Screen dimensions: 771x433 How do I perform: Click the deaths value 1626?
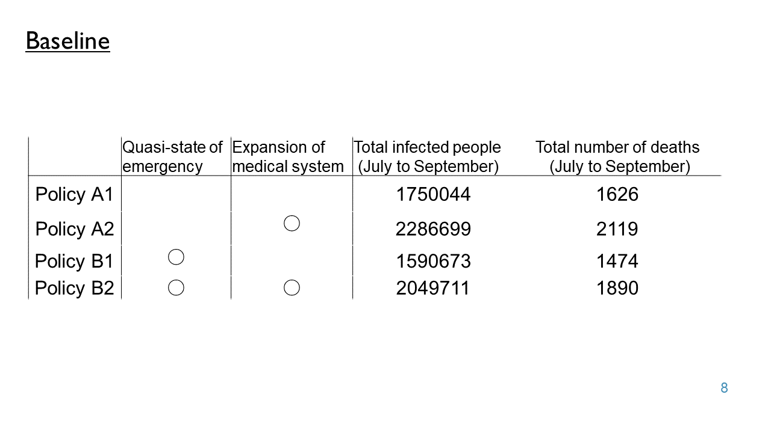point(617,195)
